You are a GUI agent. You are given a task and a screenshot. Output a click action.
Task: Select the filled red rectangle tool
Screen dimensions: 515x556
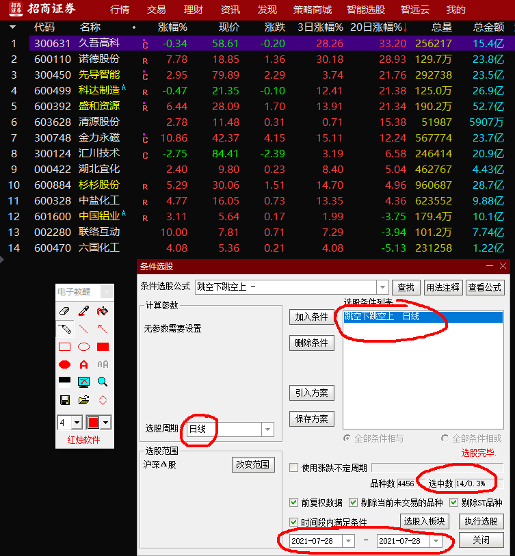point(103,347)
